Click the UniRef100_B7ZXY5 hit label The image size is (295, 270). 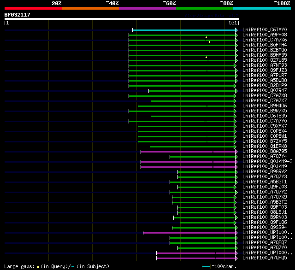(x=265, y=141)
